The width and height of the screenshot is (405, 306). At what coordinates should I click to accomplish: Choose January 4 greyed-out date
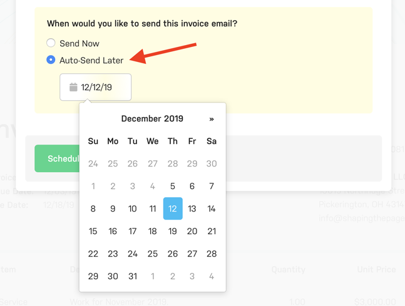212,277
